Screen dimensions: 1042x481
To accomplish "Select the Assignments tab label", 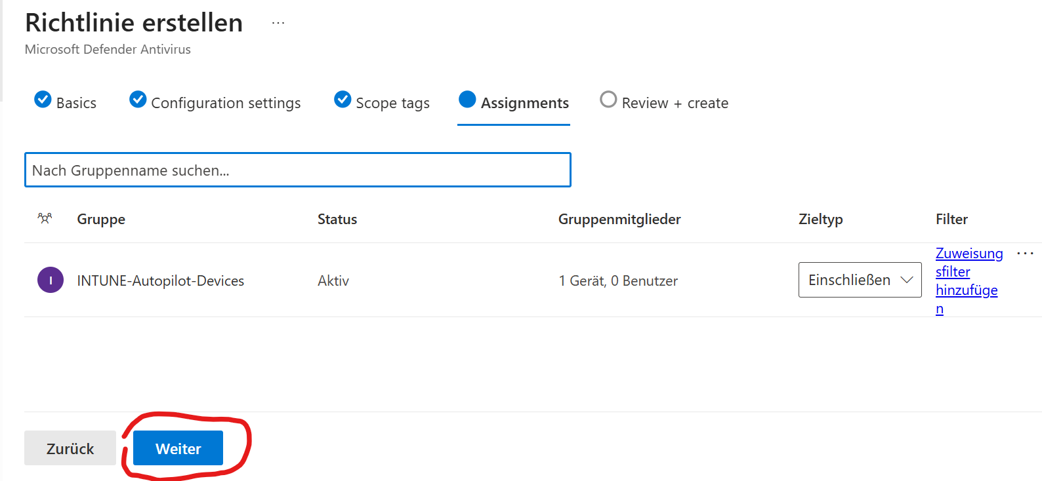I will tap(524, 103).
